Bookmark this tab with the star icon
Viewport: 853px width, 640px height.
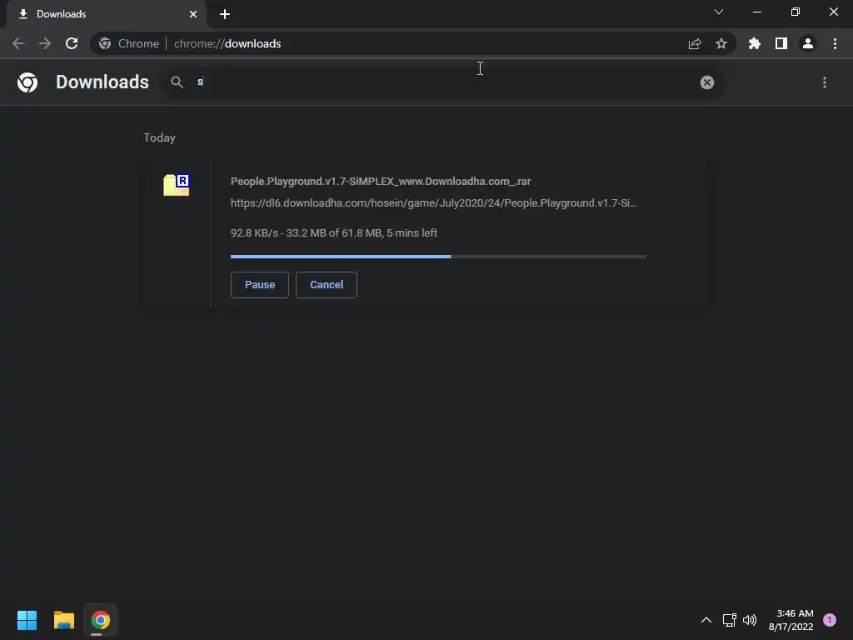[x=721, y=43]
